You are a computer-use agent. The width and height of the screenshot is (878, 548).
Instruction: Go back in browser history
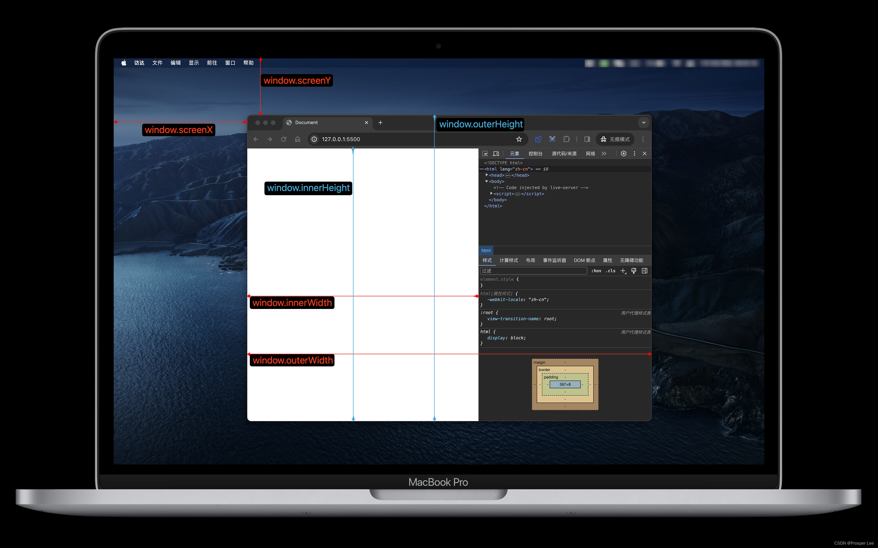(x=256, y=139)
